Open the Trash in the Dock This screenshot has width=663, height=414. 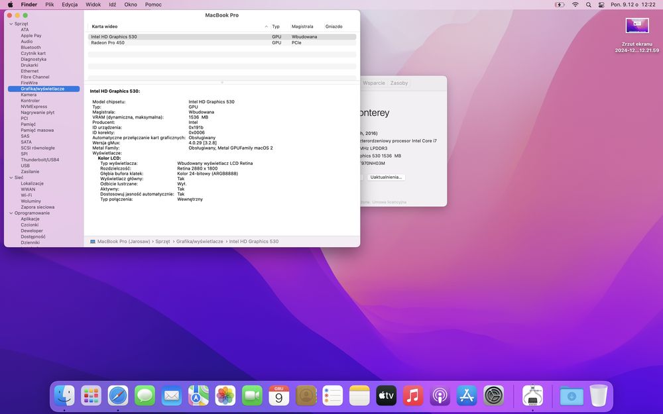point(598,396)
